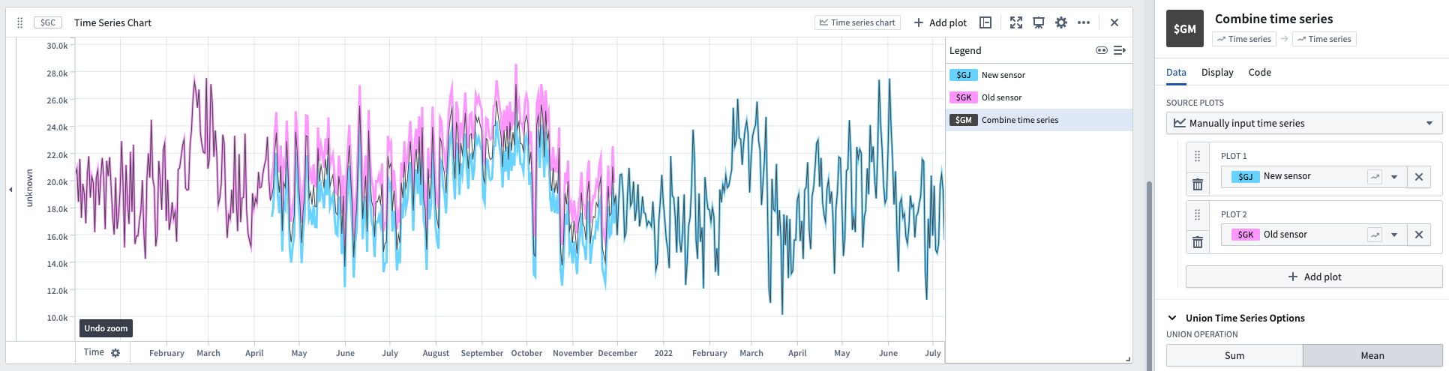Open the Plot 1 dropdown arrow
1449x371 pixels.
(x=1394, y=177)
